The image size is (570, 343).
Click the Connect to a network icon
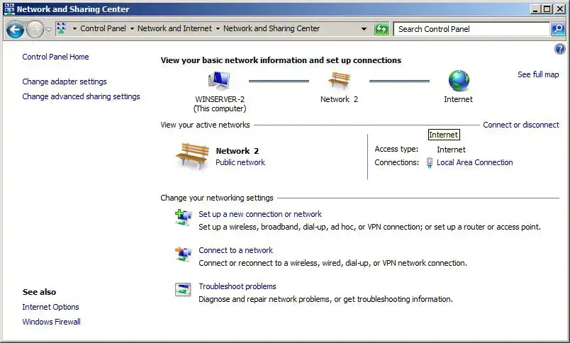click(183, 254)
